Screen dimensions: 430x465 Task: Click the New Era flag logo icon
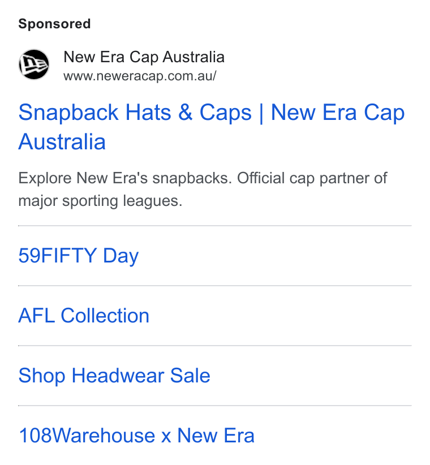34,64
